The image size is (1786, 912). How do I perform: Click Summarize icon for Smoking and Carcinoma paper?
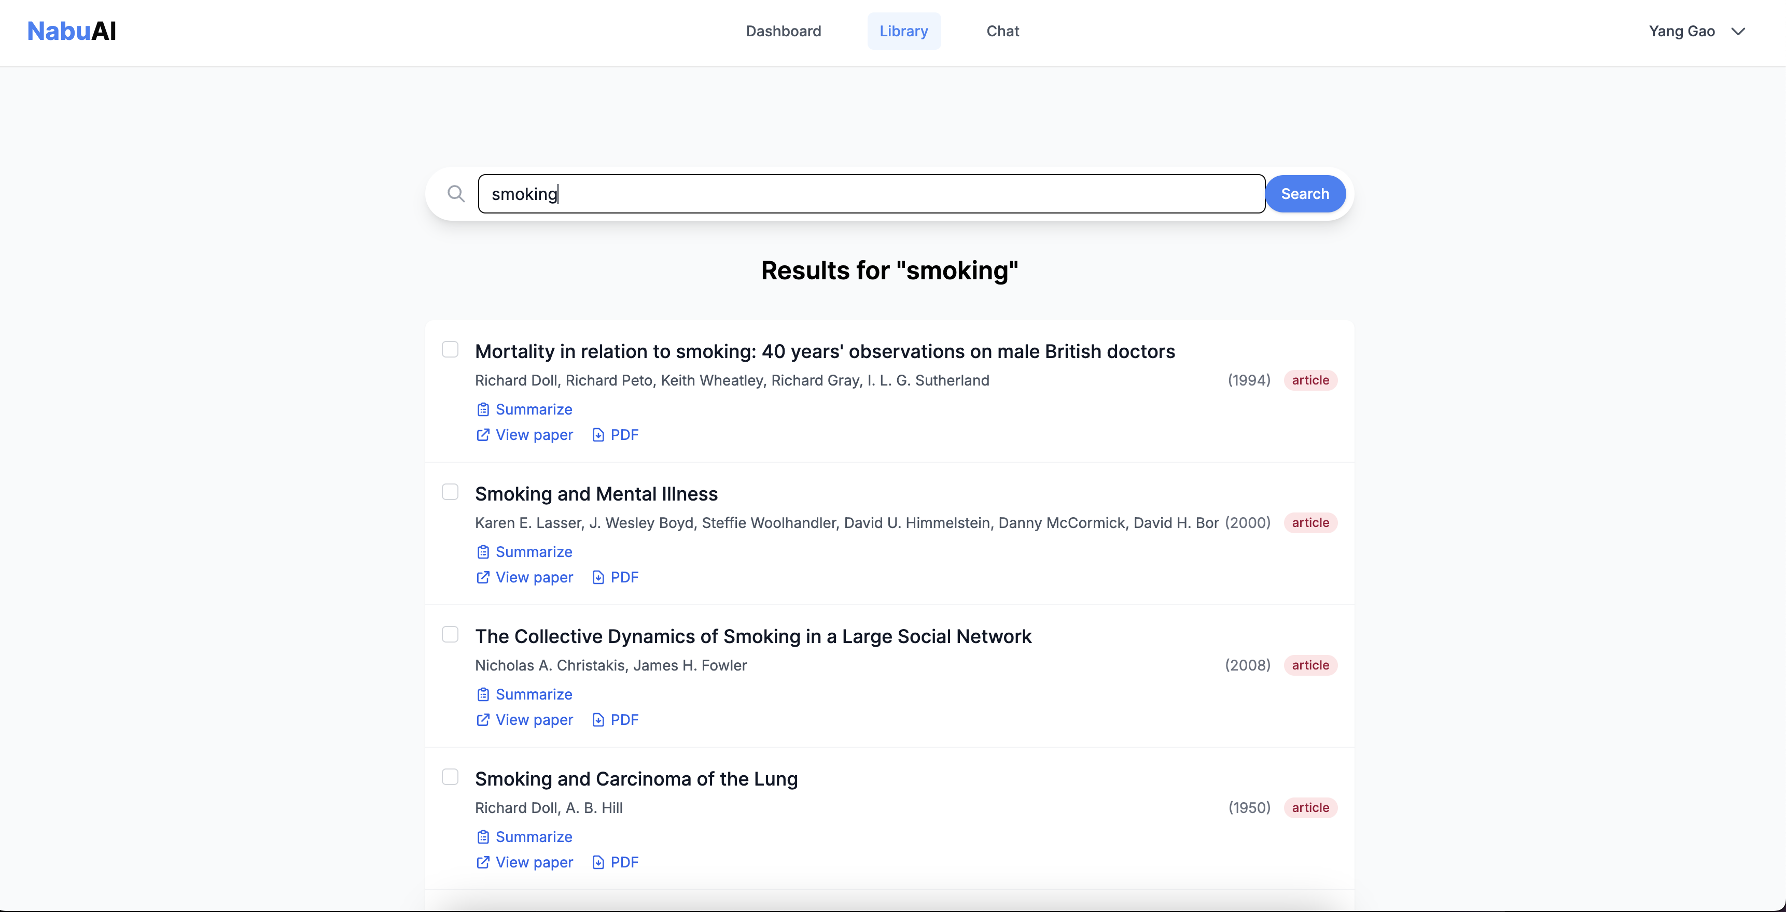tap(483, 837)
